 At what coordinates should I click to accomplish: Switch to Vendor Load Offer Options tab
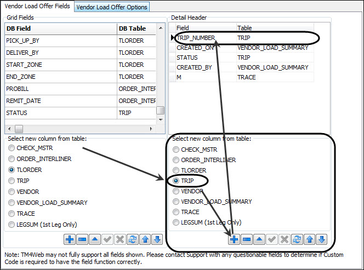tap(112, 7)
